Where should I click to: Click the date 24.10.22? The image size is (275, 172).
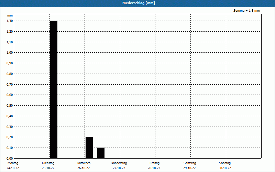tap(13, 168)
